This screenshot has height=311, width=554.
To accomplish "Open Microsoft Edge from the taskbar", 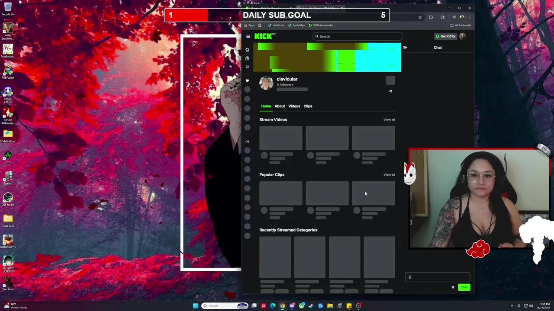I will pyautogui.click(x=273, y=306).
